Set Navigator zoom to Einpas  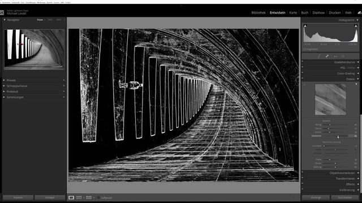click(40, 20)
